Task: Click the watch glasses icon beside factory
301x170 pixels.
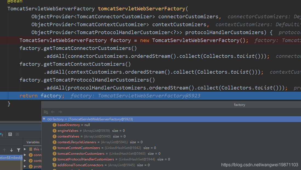Action: 50,119
